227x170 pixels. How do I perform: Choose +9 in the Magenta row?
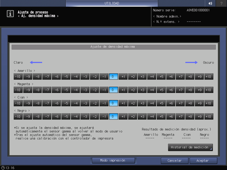click(x=199, y=90)
